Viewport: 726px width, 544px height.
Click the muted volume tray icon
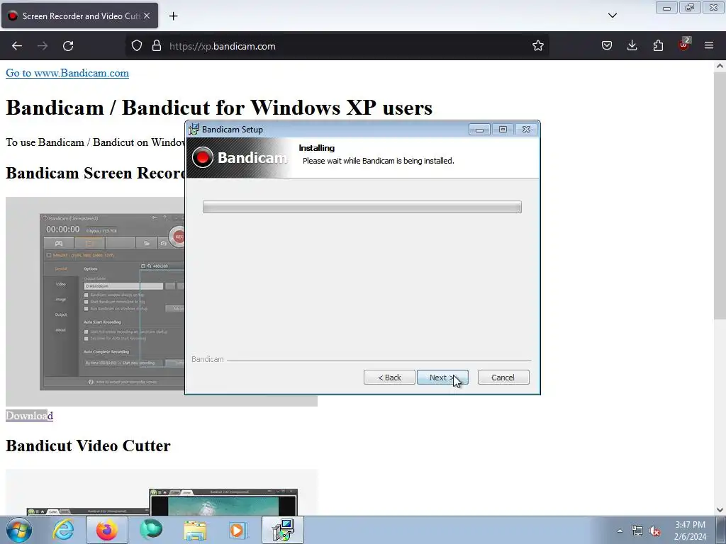point(654,531)
